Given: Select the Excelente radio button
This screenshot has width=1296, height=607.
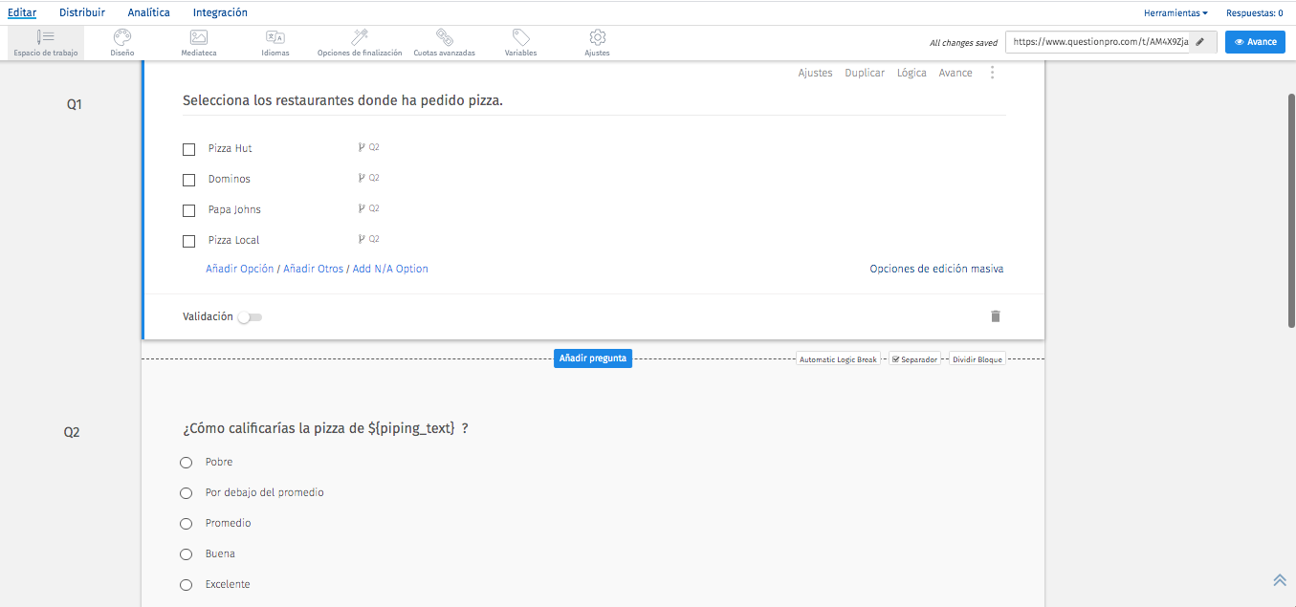Looking at the screenshot, I should click(187, 585).
